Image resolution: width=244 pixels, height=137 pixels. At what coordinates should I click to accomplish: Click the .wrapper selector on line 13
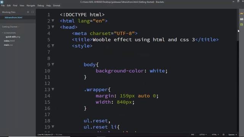tap(96, 90)
